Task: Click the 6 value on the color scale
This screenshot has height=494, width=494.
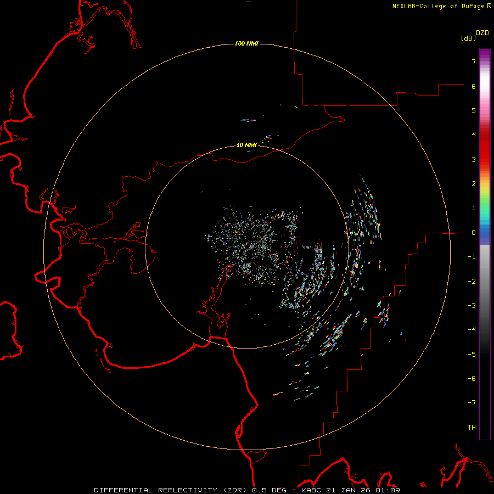Action: tap(474, 86)
